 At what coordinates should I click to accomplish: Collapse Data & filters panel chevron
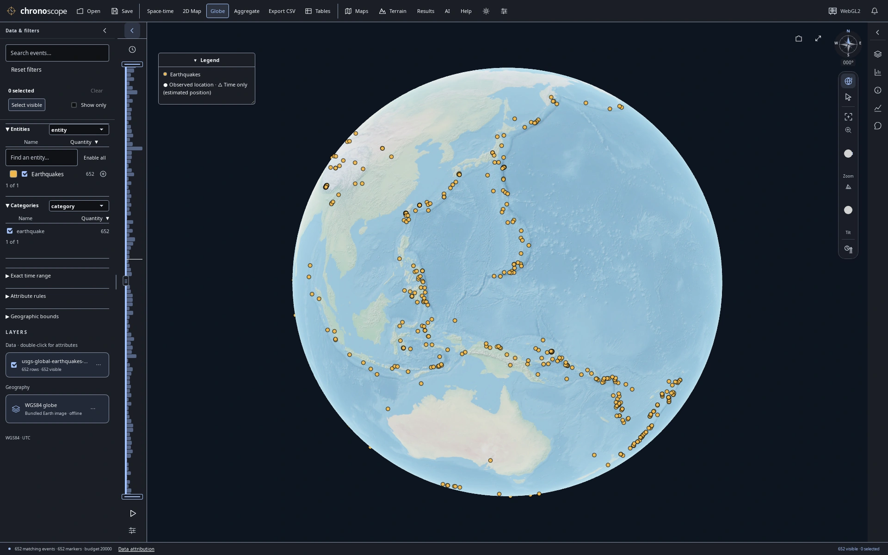105,31
